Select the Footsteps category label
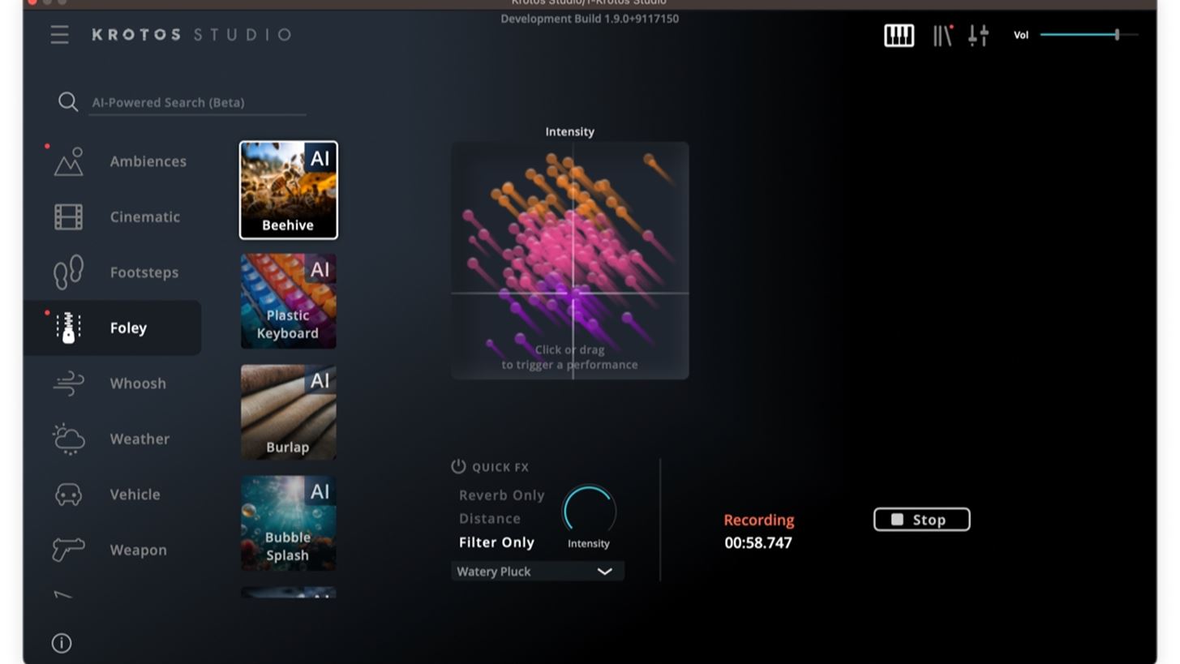This screenshot has height=664, width=1180. [x=144, y=272]
